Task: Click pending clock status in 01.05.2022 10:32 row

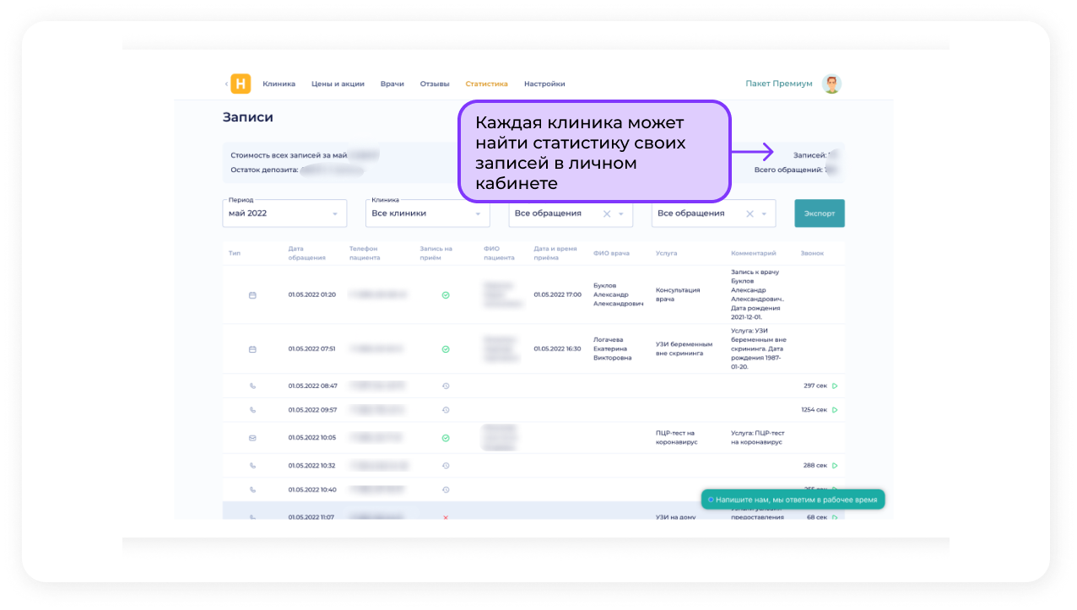Action: click(x=446, y=465)
